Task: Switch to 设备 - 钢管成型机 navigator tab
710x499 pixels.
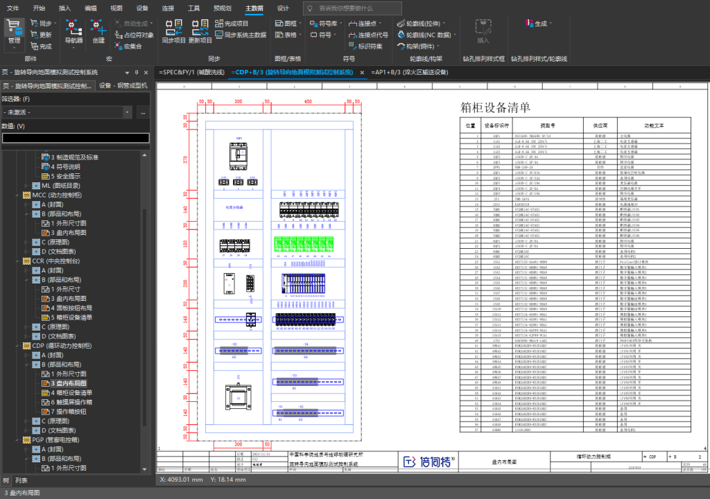Action: [123, 85]
